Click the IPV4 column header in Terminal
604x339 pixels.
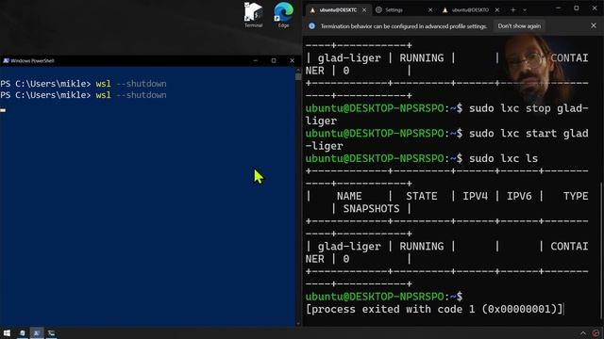click(475, 196)
